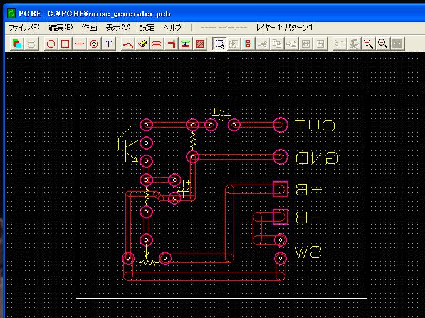Zoom in with the plus magnifier
Image resolution: width=425 pixels, height=318 pixels.
[x=369, y=44]
